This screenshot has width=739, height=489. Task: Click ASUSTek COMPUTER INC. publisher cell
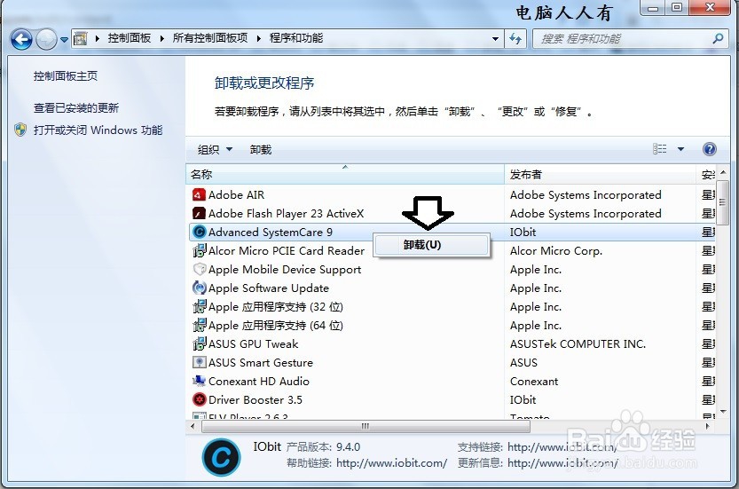coord(578,343)
